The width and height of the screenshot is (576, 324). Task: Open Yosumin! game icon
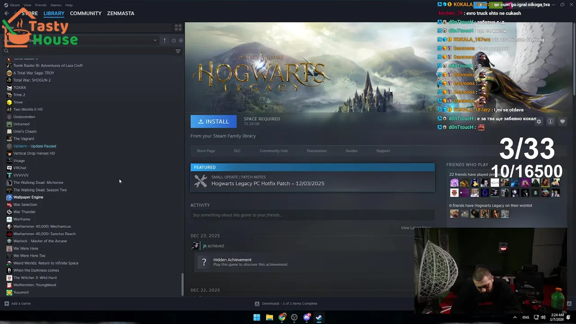[9, 292]
